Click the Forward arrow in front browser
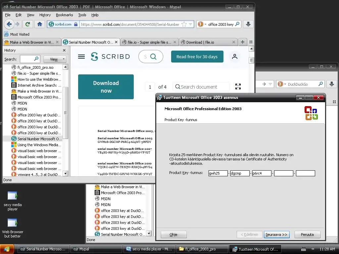The image size is (339, 254). click(x=18, y=24)
